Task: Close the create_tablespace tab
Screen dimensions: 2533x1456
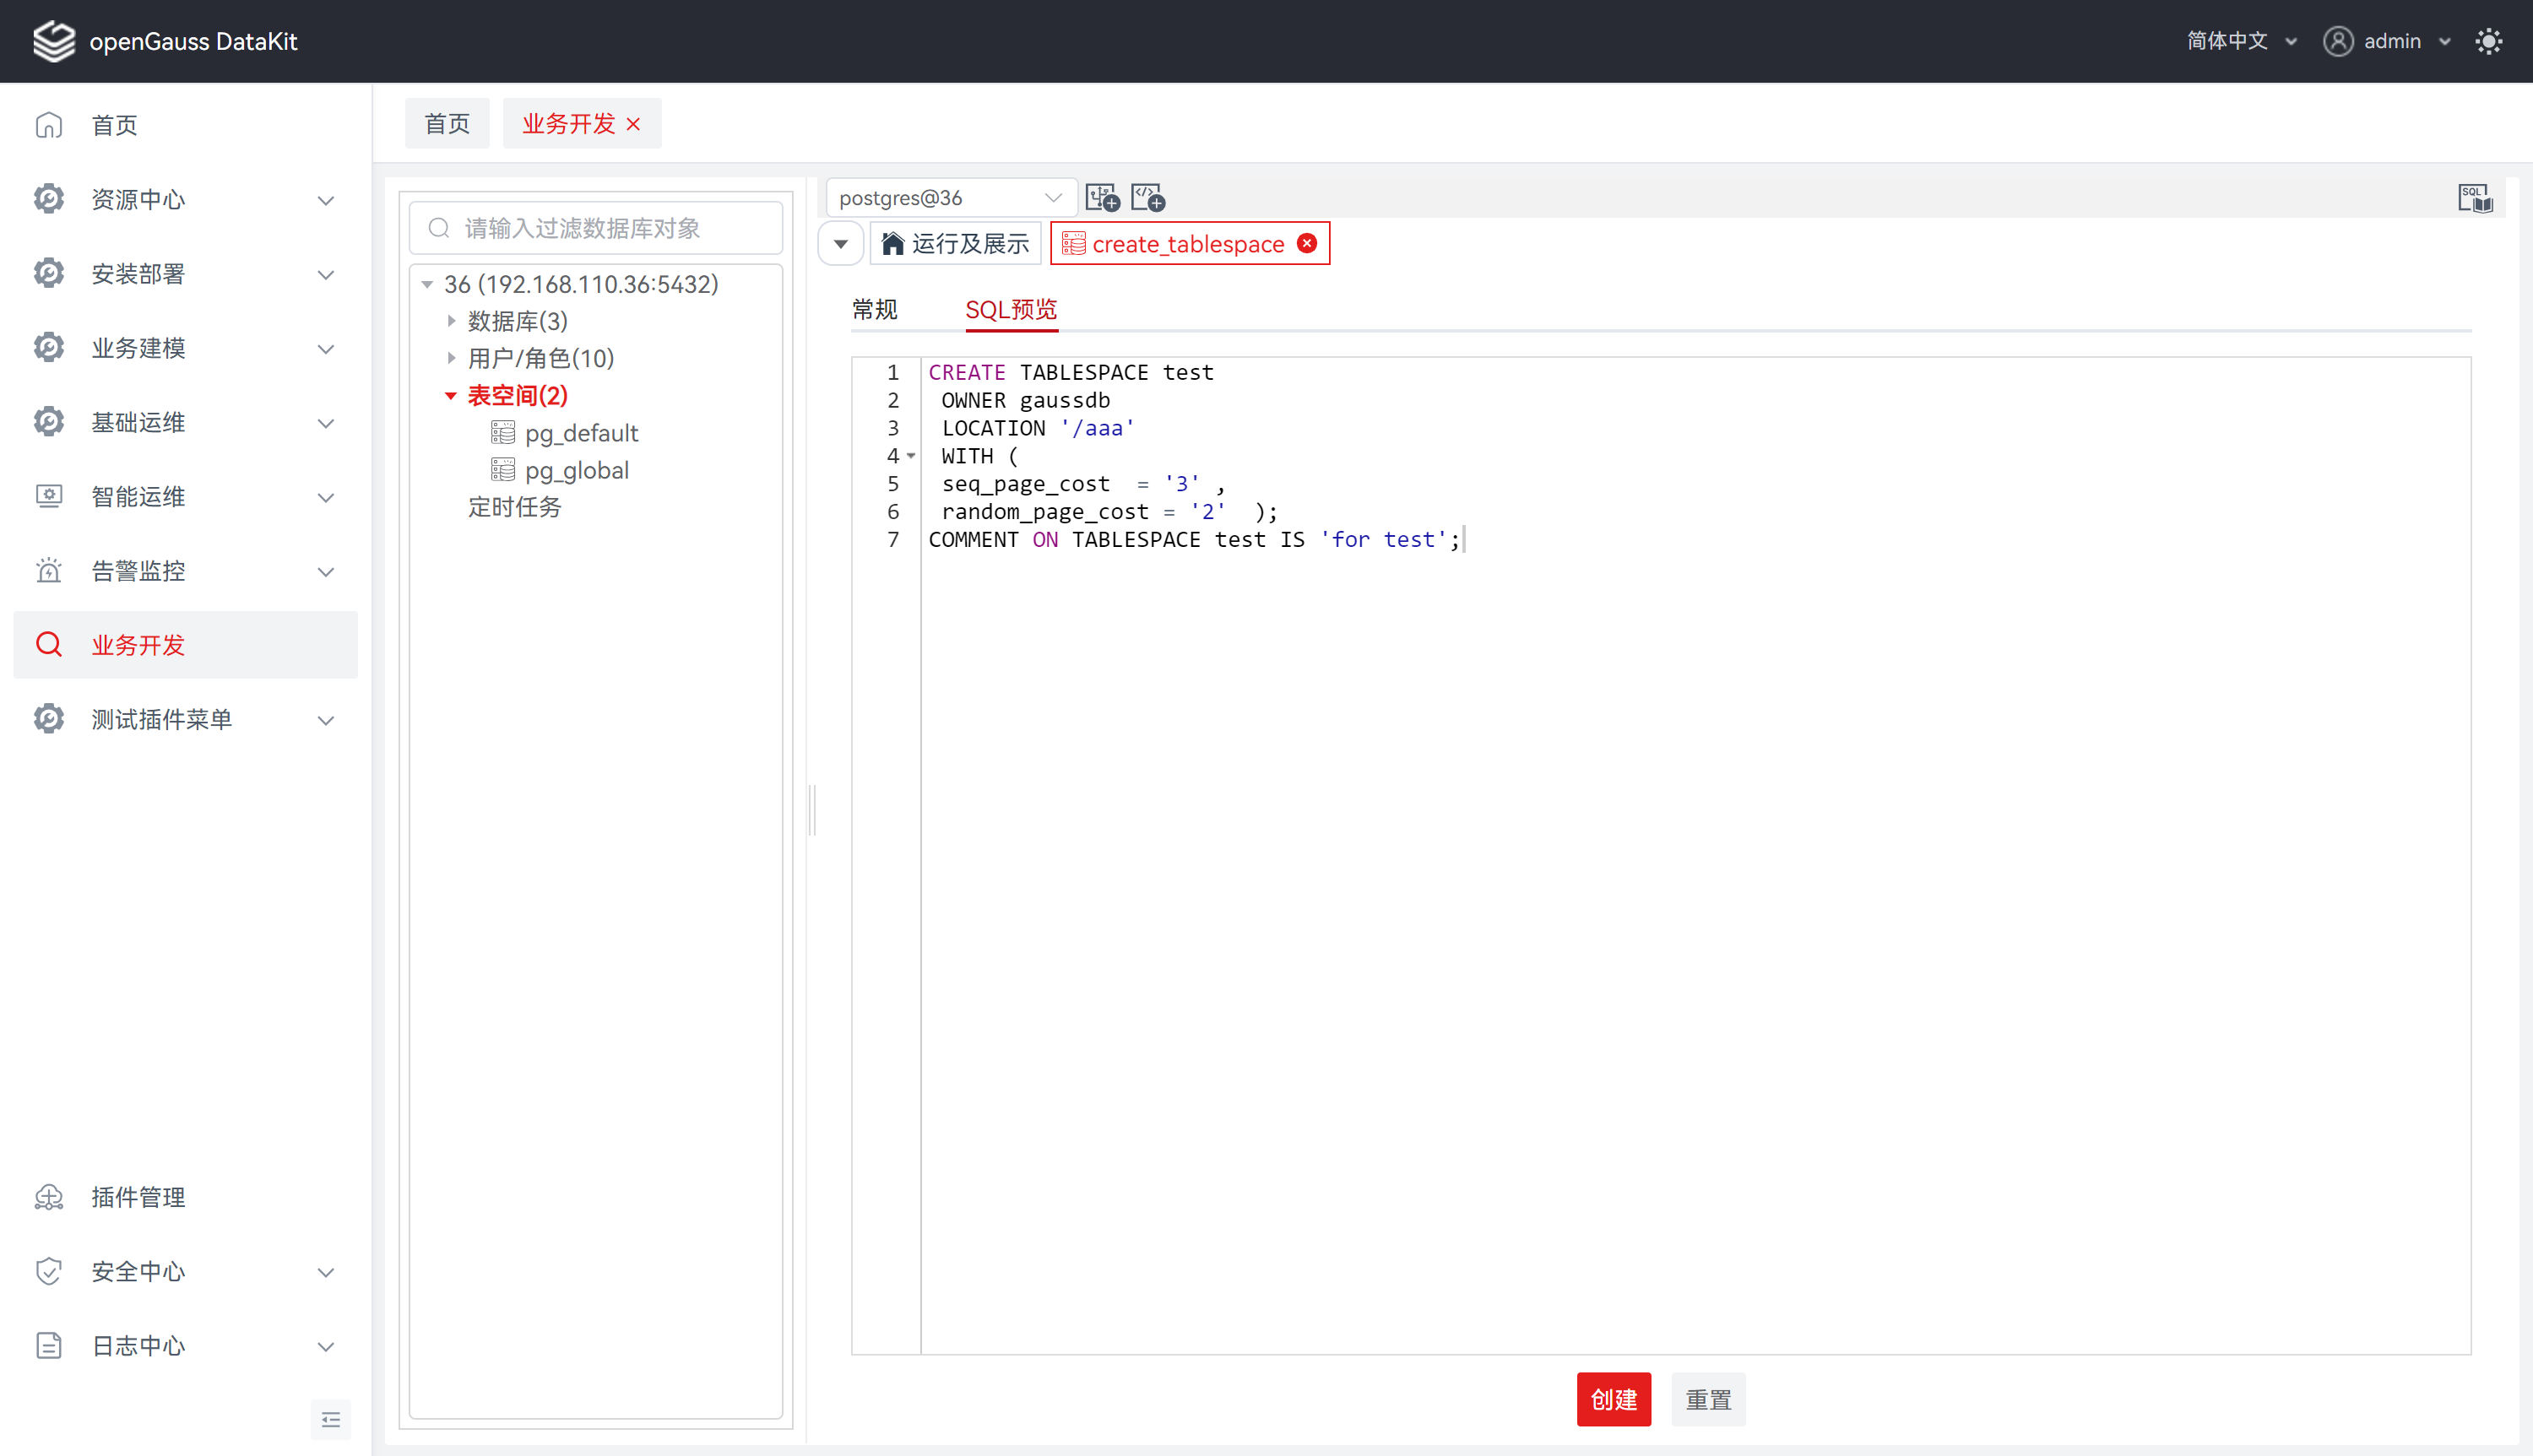Action: tap(1307, 243)
